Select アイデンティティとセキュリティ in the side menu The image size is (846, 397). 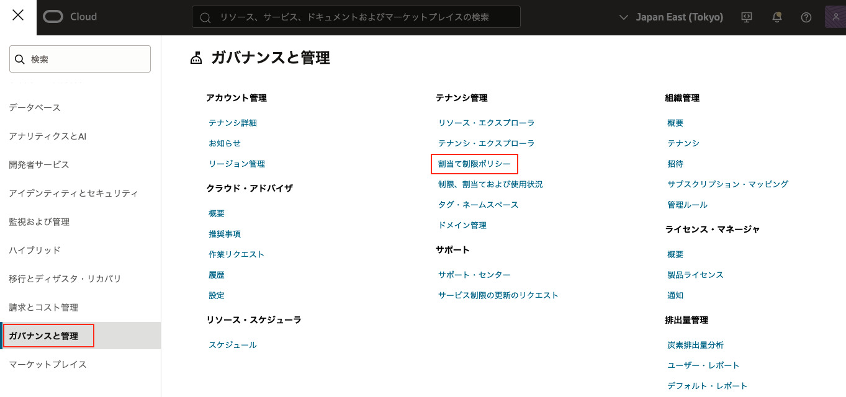(x=73, y=193)
